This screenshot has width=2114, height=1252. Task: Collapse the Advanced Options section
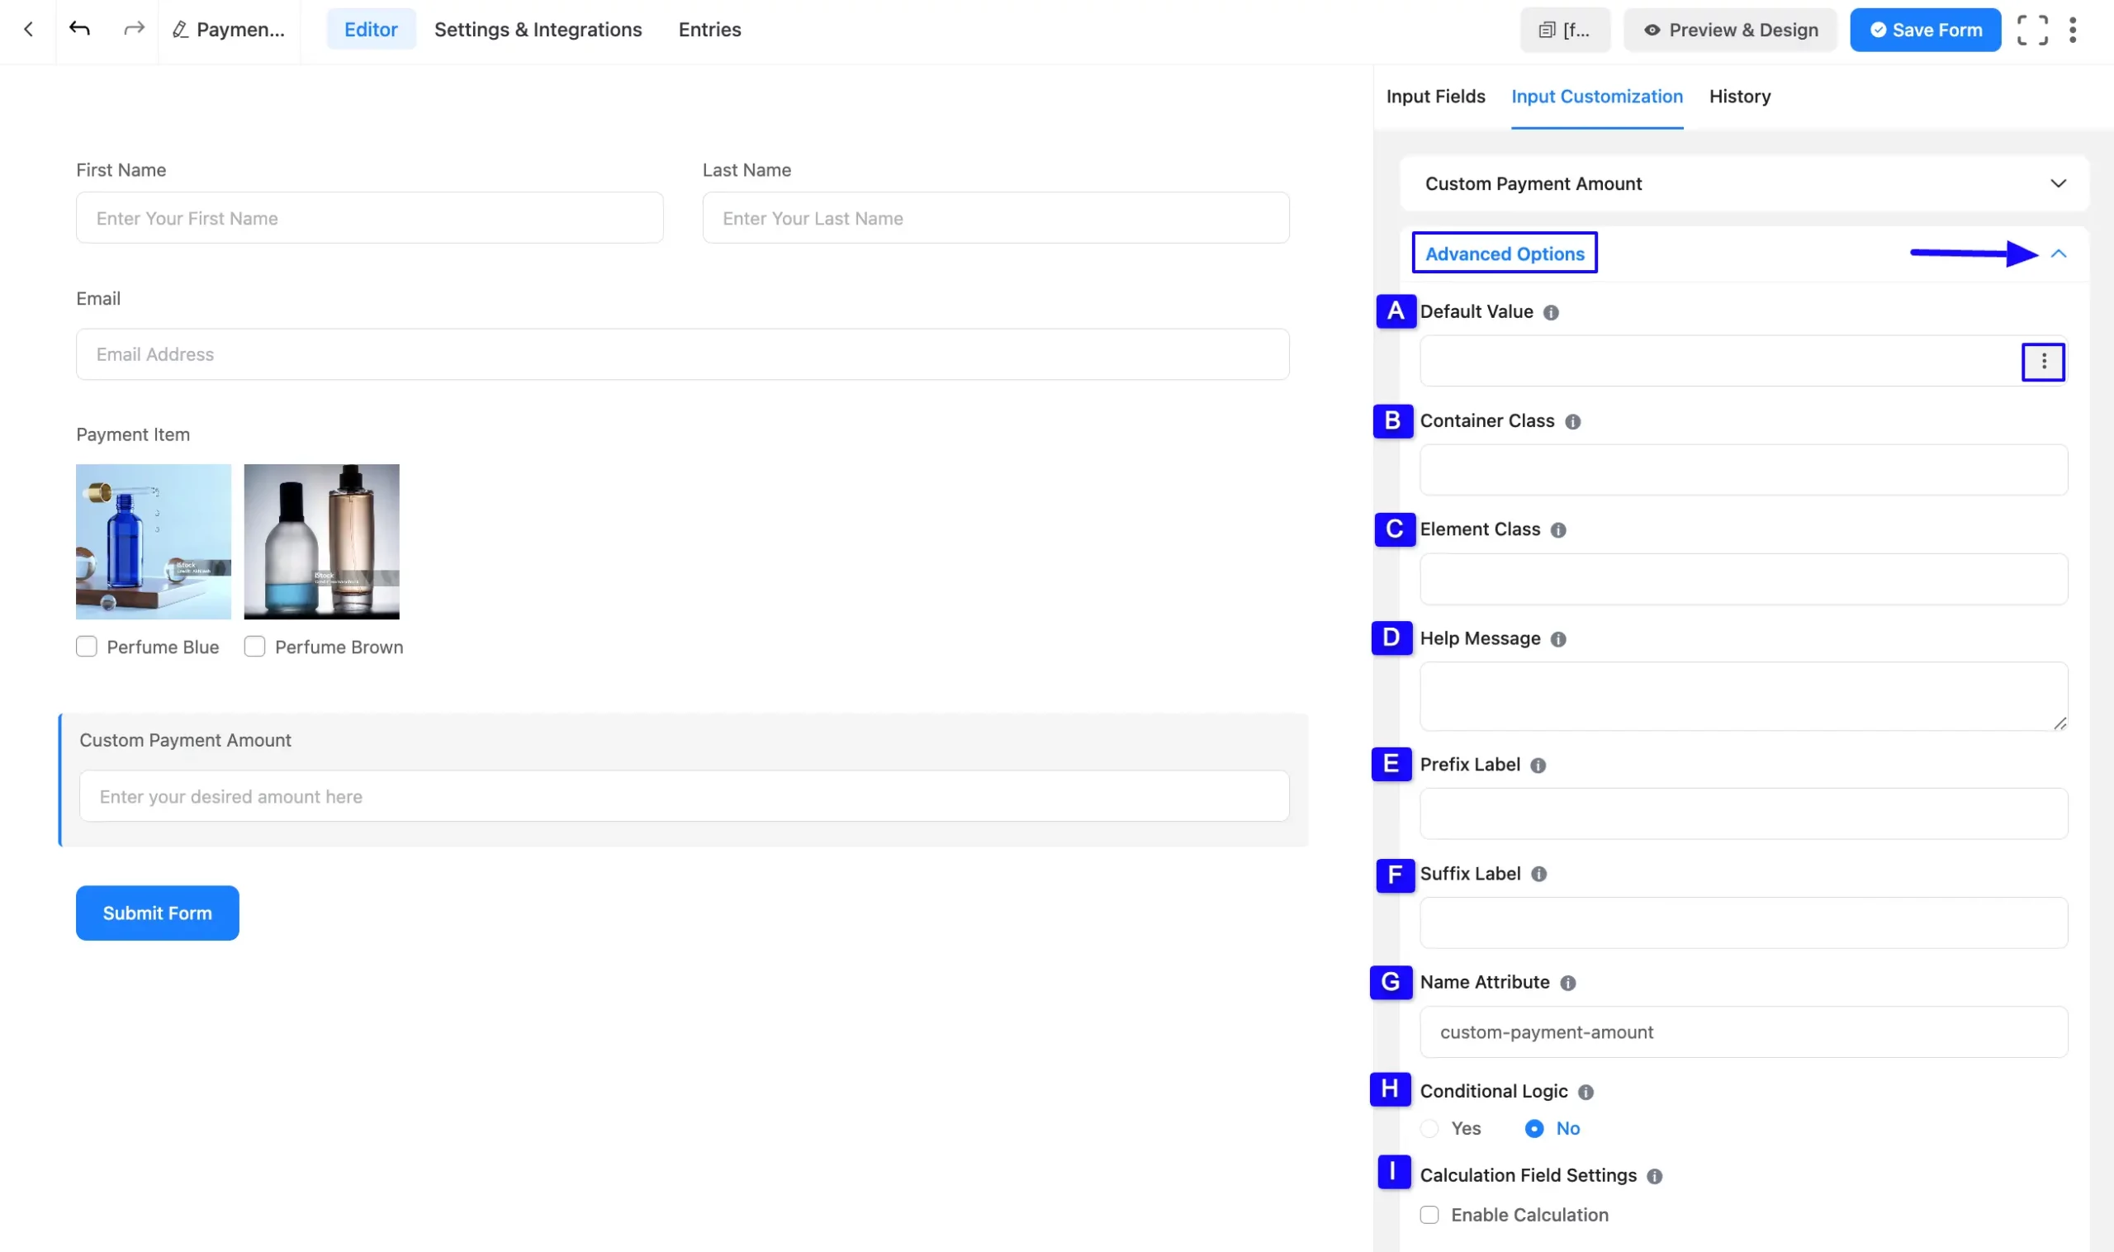[2059, 253]
